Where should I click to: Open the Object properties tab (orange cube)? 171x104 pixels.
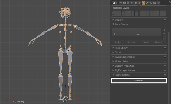pyautogui.click(x=136, y=3)
